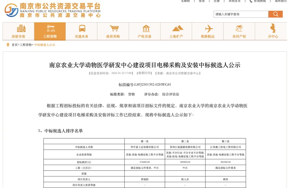
Task: Click the 投标报价(元) row label
Action: tap(84, 162)
